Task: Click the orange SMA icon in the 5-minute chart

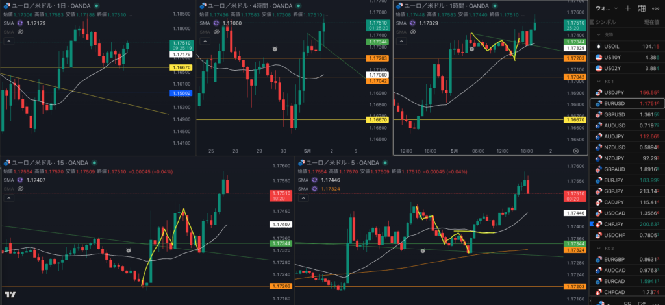Action: click(x=315, y=188)
